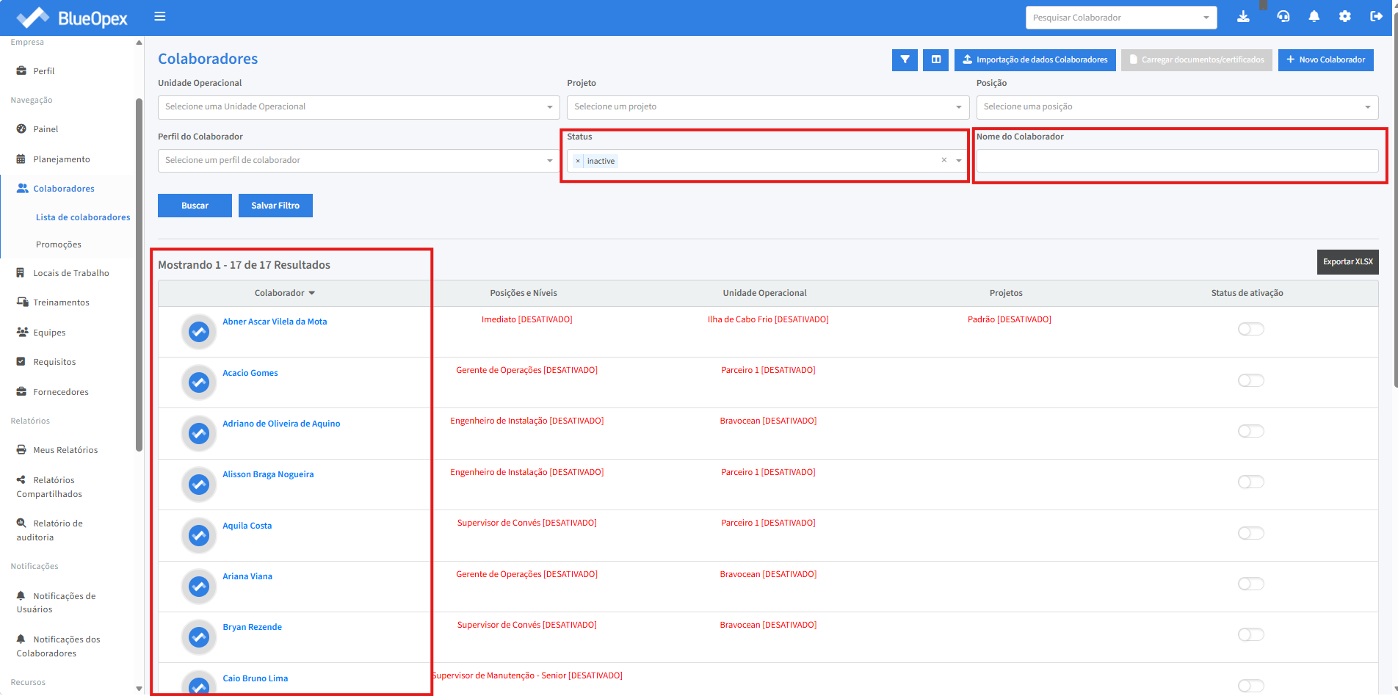
Task: Toggle activation for Acacio Gomes
Action: pyautogui.click(x=1250, y=380)
